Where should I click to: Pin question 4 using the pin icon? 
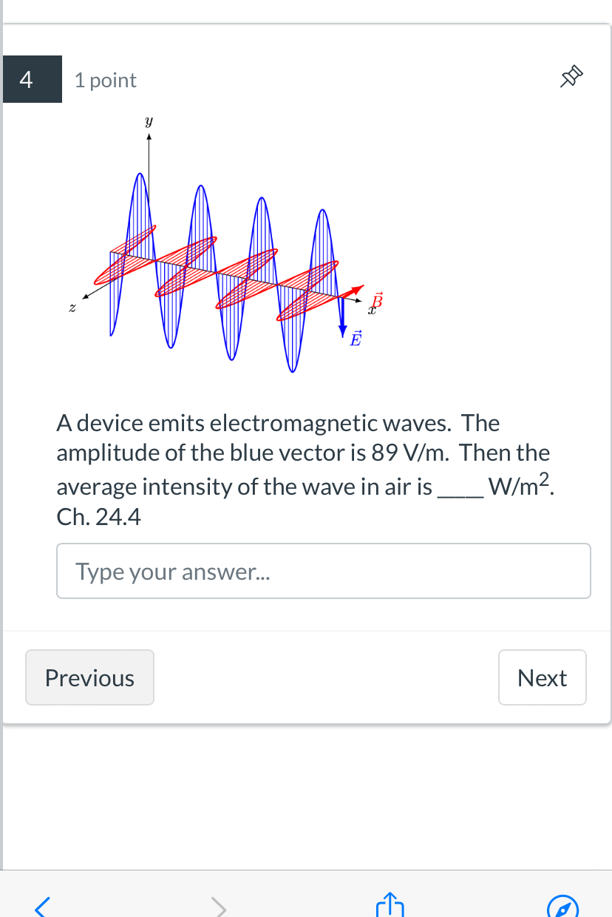click(x=570, y=77)
